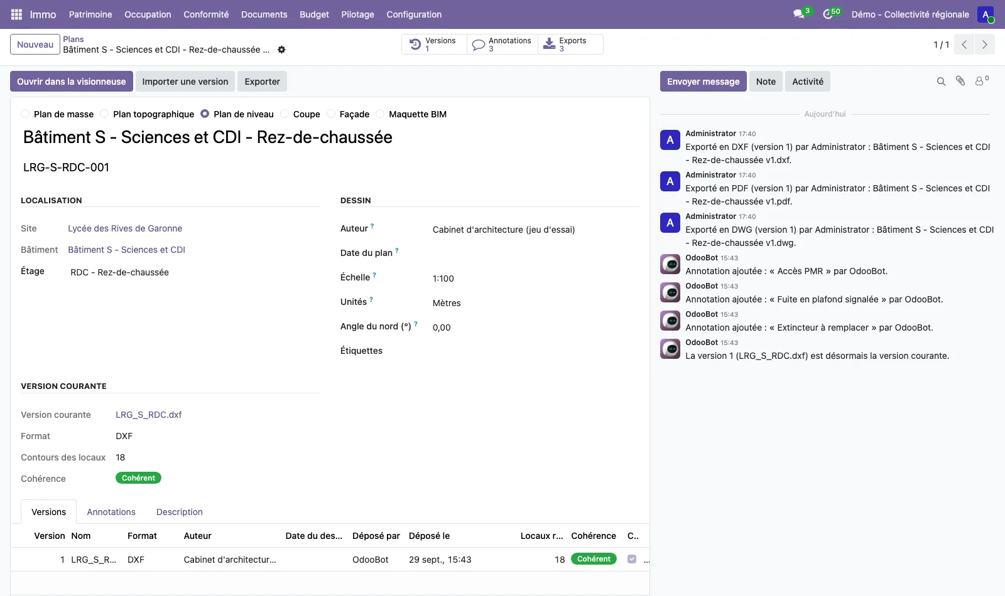The image size is (1005, 596).
Task: Open the Conformité menu
Action: tap(206, 14)
